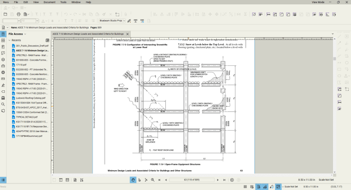Image resolution: width=351 pixels, height=190 pixels.
Task: Open recent file TYPICAL DETAILS.pdf
Action: click(x=27, y=117)
